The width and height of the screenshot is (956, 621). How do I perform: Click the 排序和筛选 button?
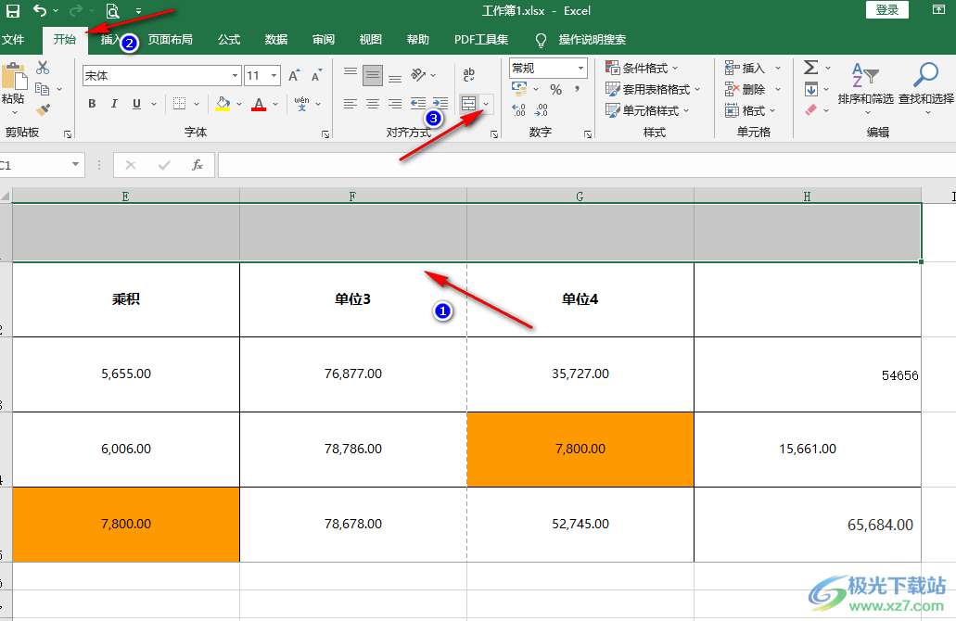[x=865, y=87]
